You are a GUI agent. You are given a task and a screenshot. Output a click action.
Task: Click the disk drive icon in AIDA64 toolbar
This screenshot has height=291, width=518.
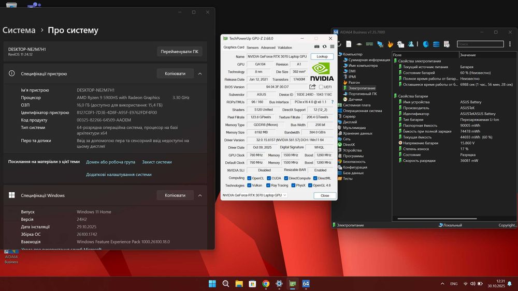(x=359, y=44)
